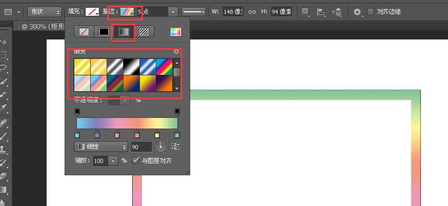Click the link width and height icon
This screenshot has height=206, width=448.
(252, 11)
